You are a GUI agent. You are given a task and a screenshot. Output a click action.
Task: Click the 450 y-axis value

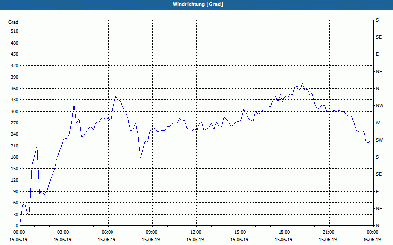coord(15,54)
